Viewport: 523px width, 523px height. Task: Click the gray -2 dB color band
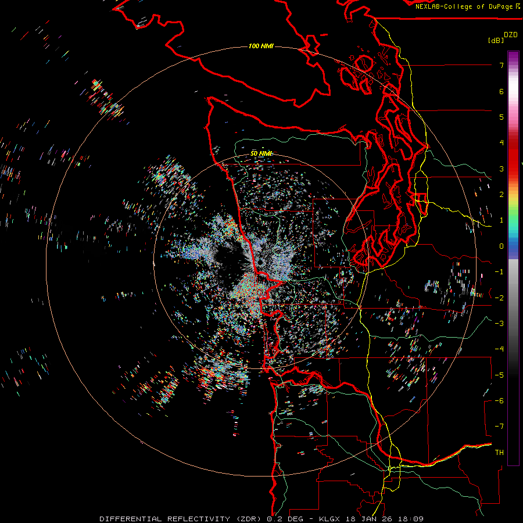click(x=513, y=298)
